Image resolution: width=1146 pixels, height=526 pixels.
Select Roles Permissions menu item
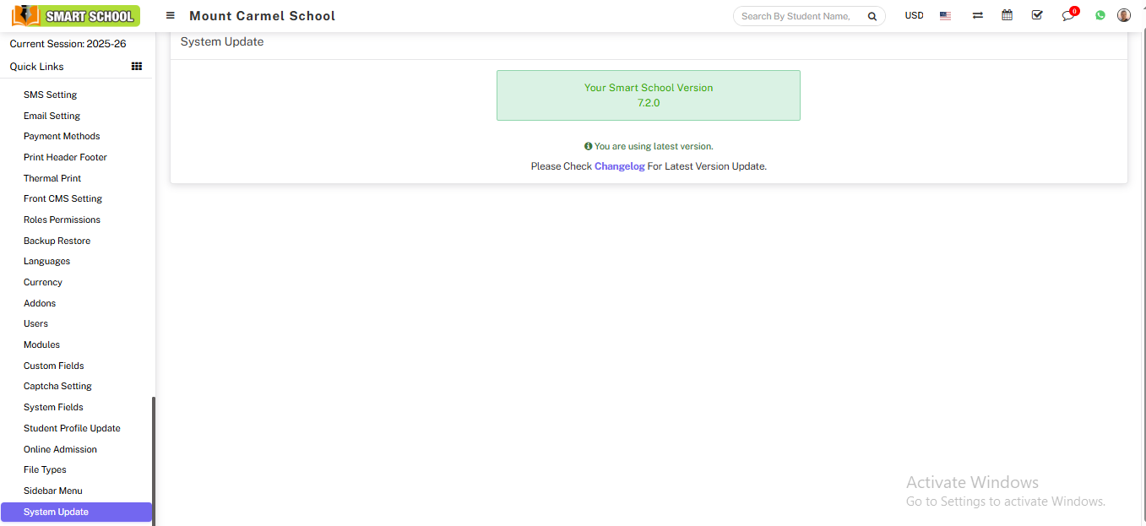click(62, 220)
